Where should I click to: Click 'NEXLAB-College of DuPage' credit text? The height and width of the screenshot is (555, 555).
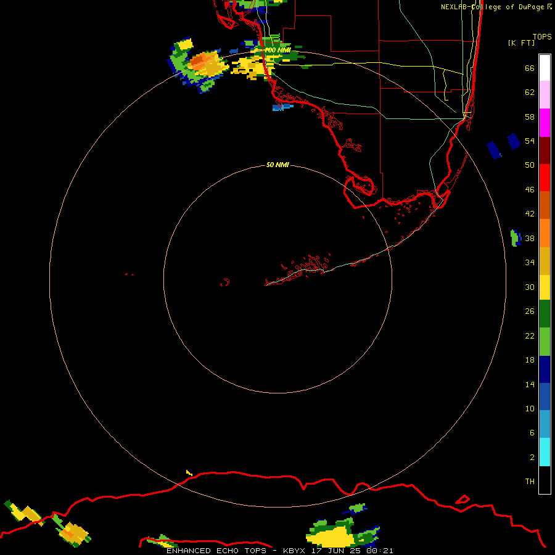click(x=492, y=7)
